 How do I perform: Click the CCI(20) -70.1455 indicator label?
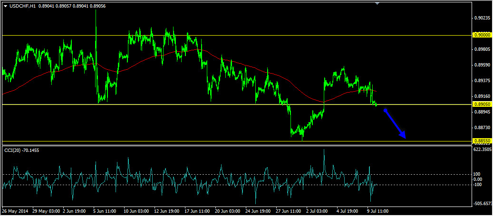click(22, 150)
